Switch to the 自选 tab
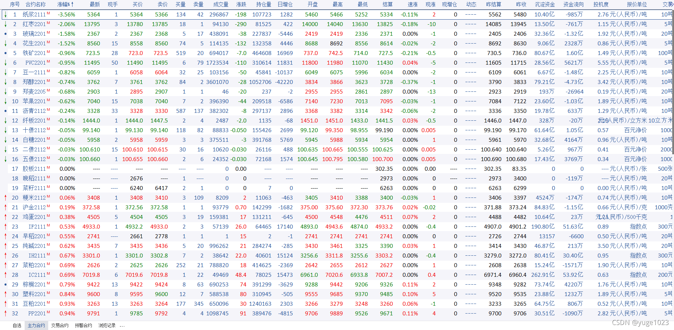The width and height of the screenshot is (674, 330). click(x=17, y=325)
